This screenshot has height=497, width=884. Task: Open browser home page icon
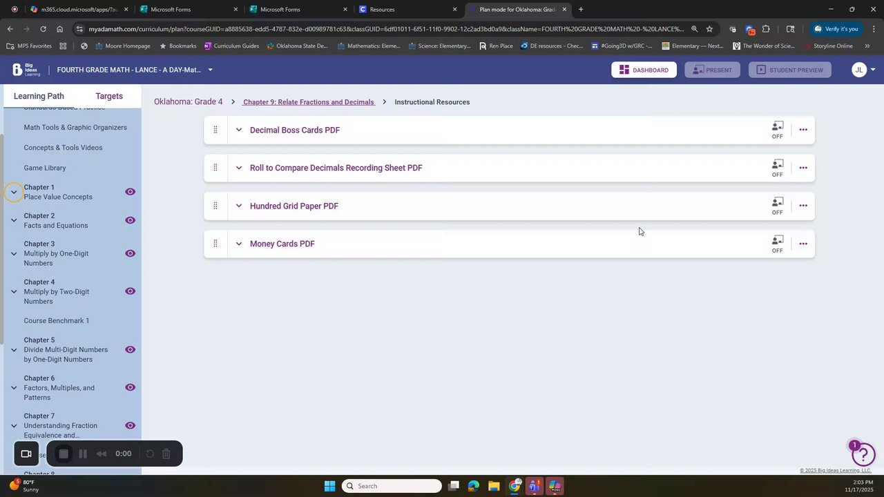60,29
